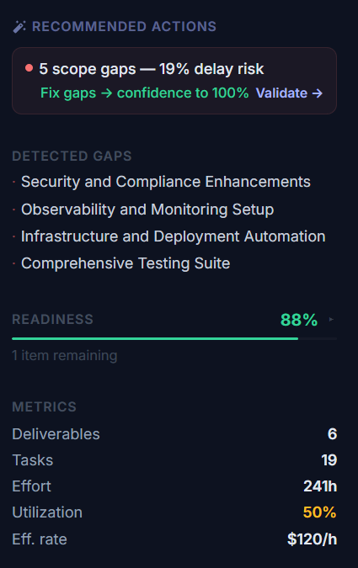Screen dimensions: 358x568
Task: Click the 88% readiness value
Action: 299,320
